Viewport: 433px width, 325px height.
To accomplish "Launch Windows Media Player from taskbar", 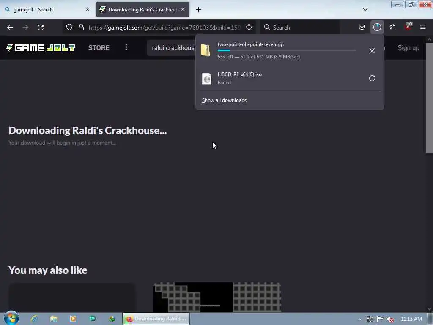I will click(x=73, y=319).
